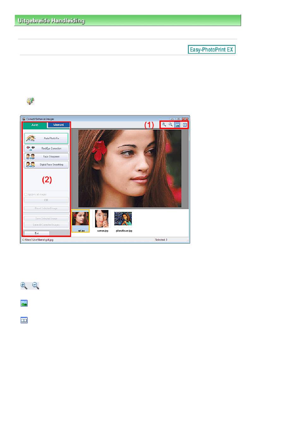Viewport: 300px width, 425px height.
Task: Click the Compare split-window icon in the description list
Action: click(24, 320)
